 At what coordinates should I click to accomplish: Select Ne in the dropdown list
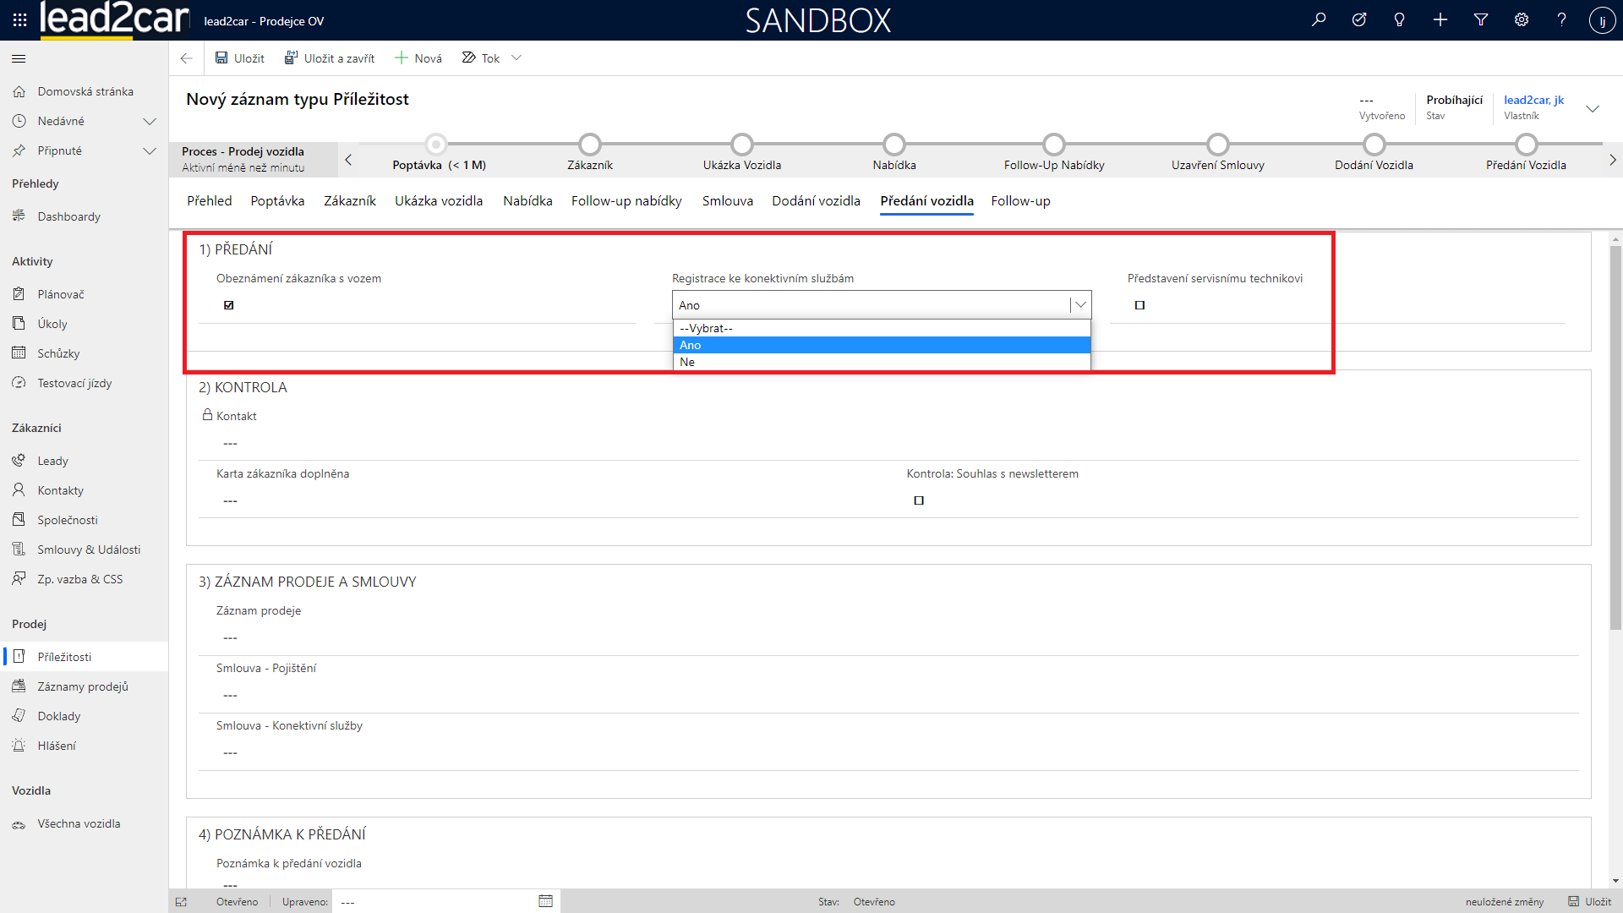[x=688, y=362]
